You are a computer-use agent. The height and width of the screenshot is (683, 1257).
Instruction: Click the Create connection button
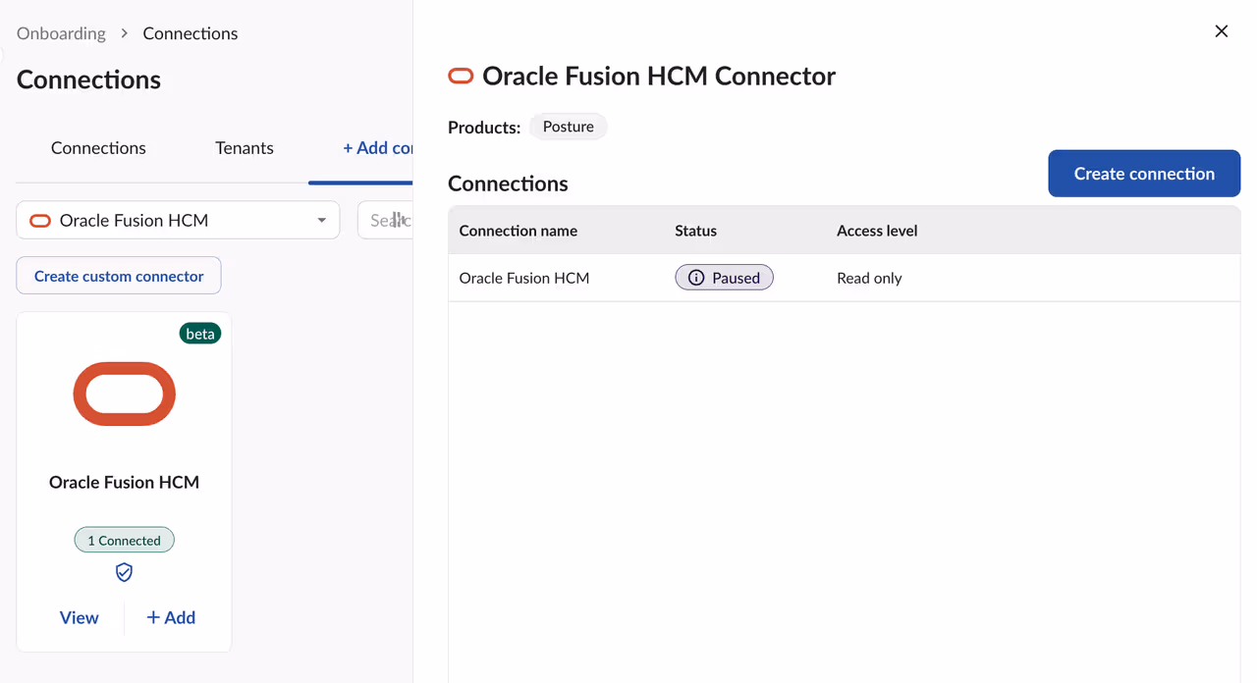(x=1144, y=174)
